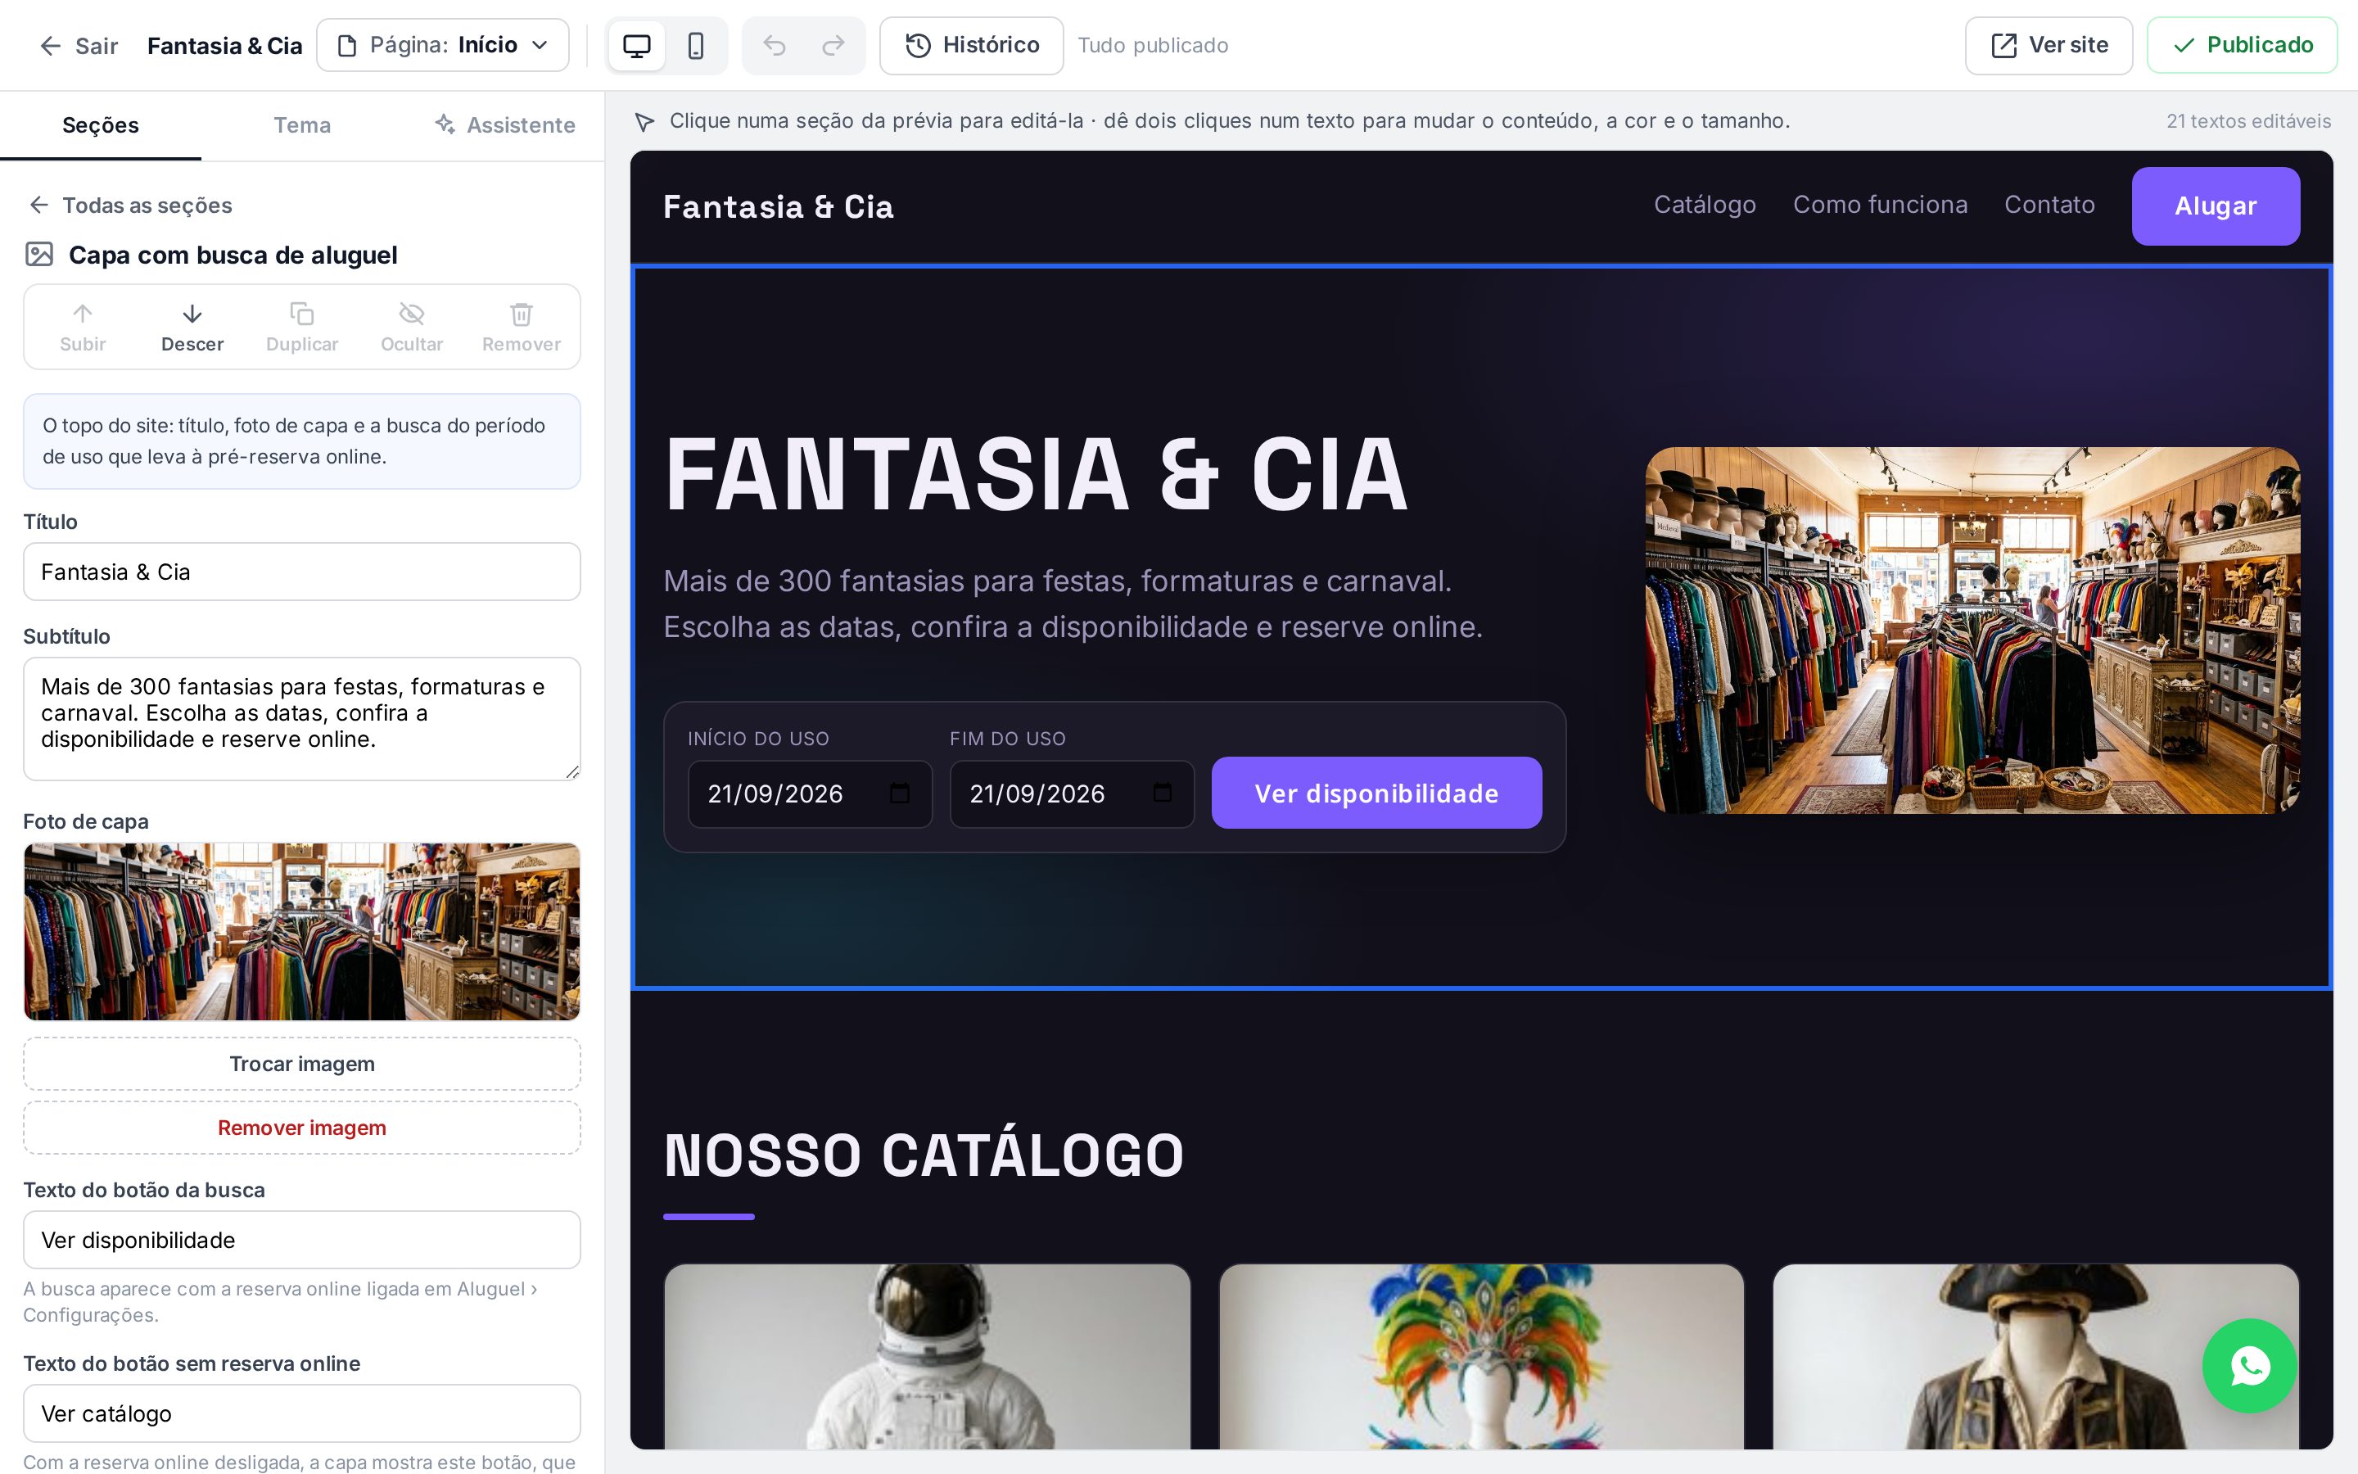Image resolution: width=2358 pixels, height=1474 pixels.
Task: Click the costume shop hero photo
Action: [x=1972, y=630]
